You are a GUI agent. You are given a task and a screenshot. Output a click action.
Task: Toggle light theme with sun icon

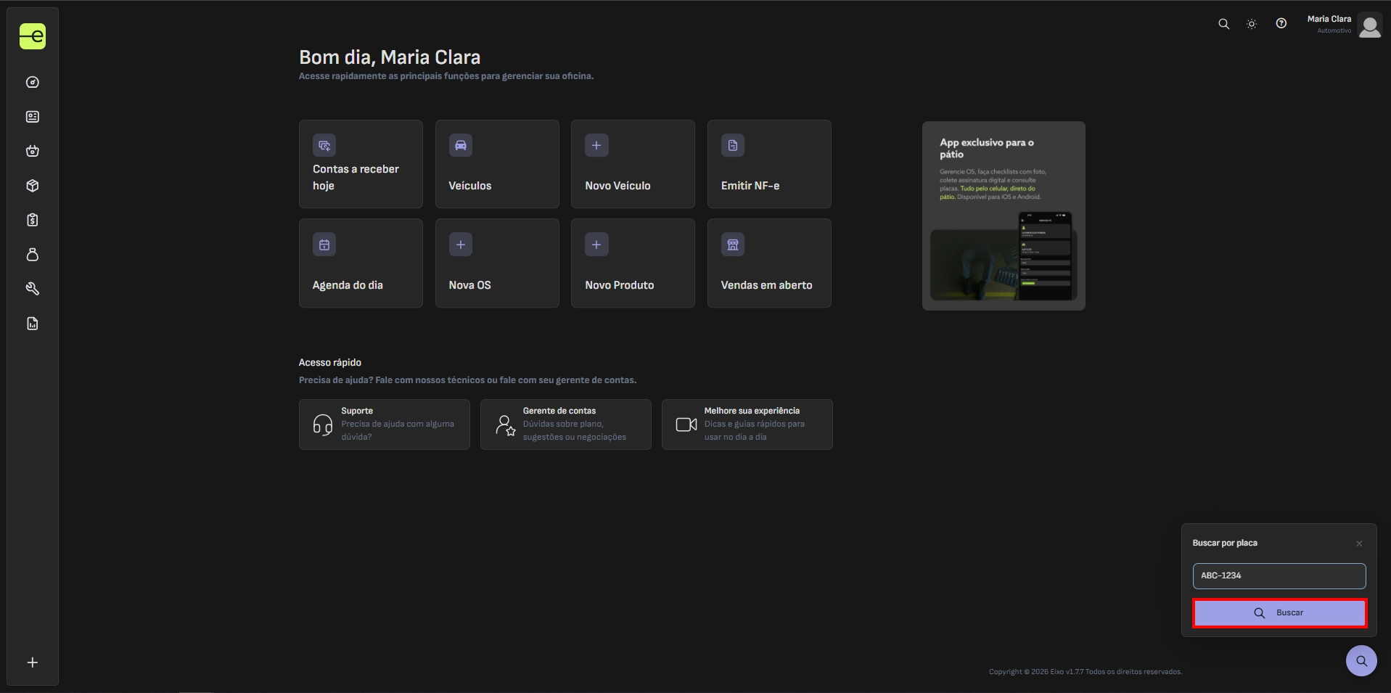click(1252, 24)
